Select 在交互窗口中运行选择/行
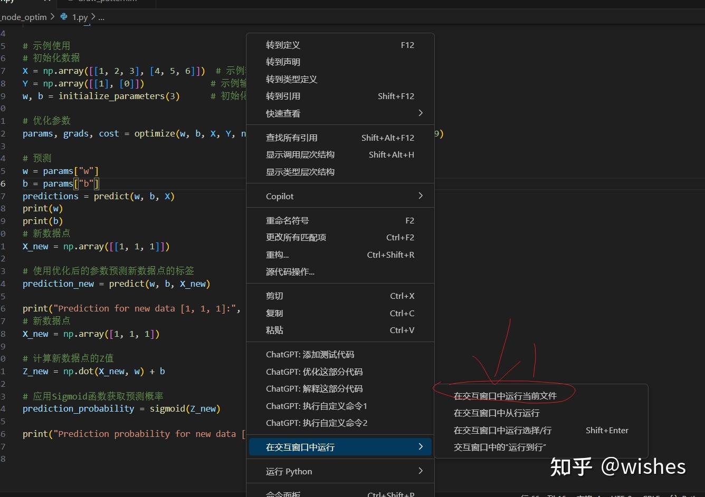This screenshot has width=705, height=497. pos(502,430)
